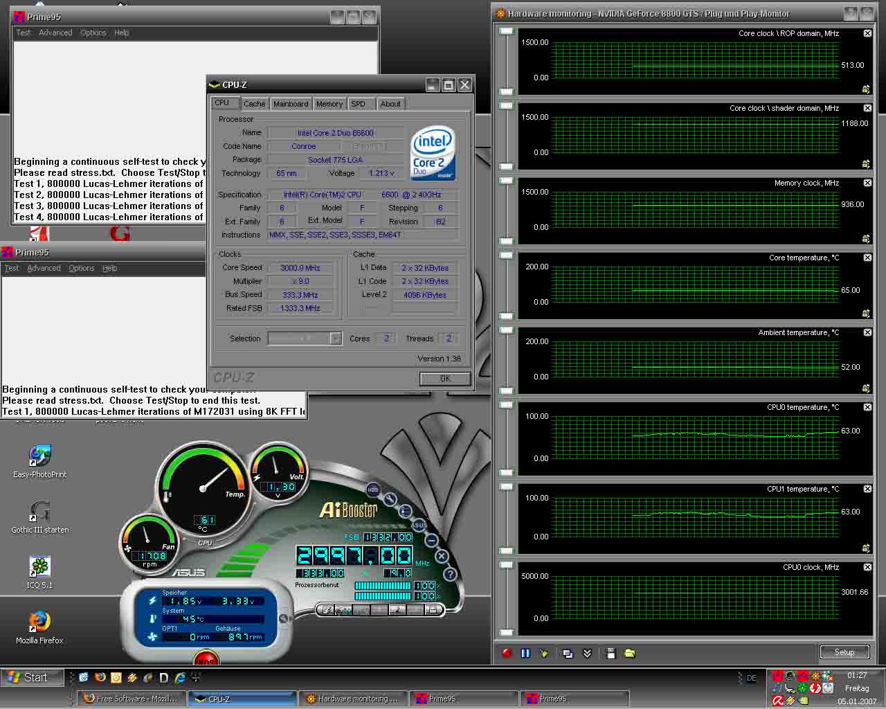Screen dimensions: 886x709
Task: Click the last save icon in AiBooster bottom bar
Action: (433, 610)
